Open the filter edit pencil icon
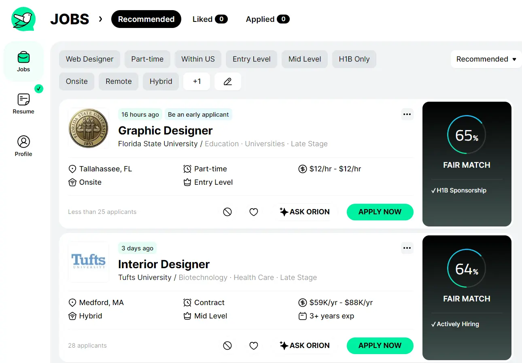The width and height of the screenshot is (522, 363). [x=227, y=81]
